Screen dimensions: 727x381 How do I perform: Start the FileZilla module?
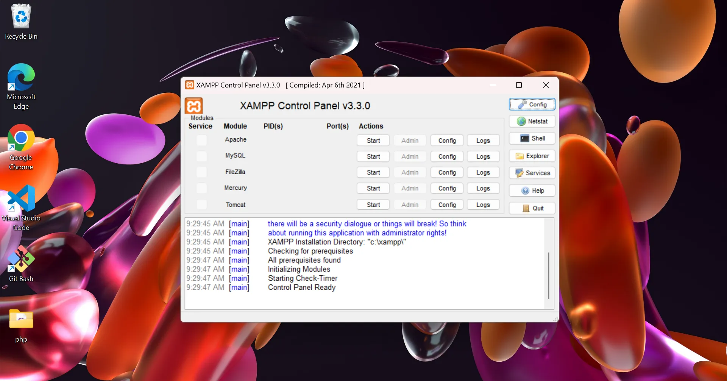coord(373,172)
